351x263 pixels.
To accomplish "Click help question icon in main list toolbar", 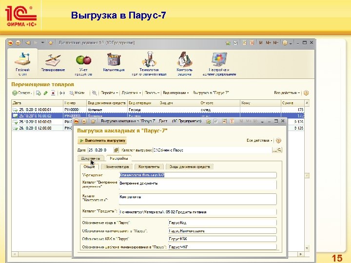I will click(x=306, y=93).
